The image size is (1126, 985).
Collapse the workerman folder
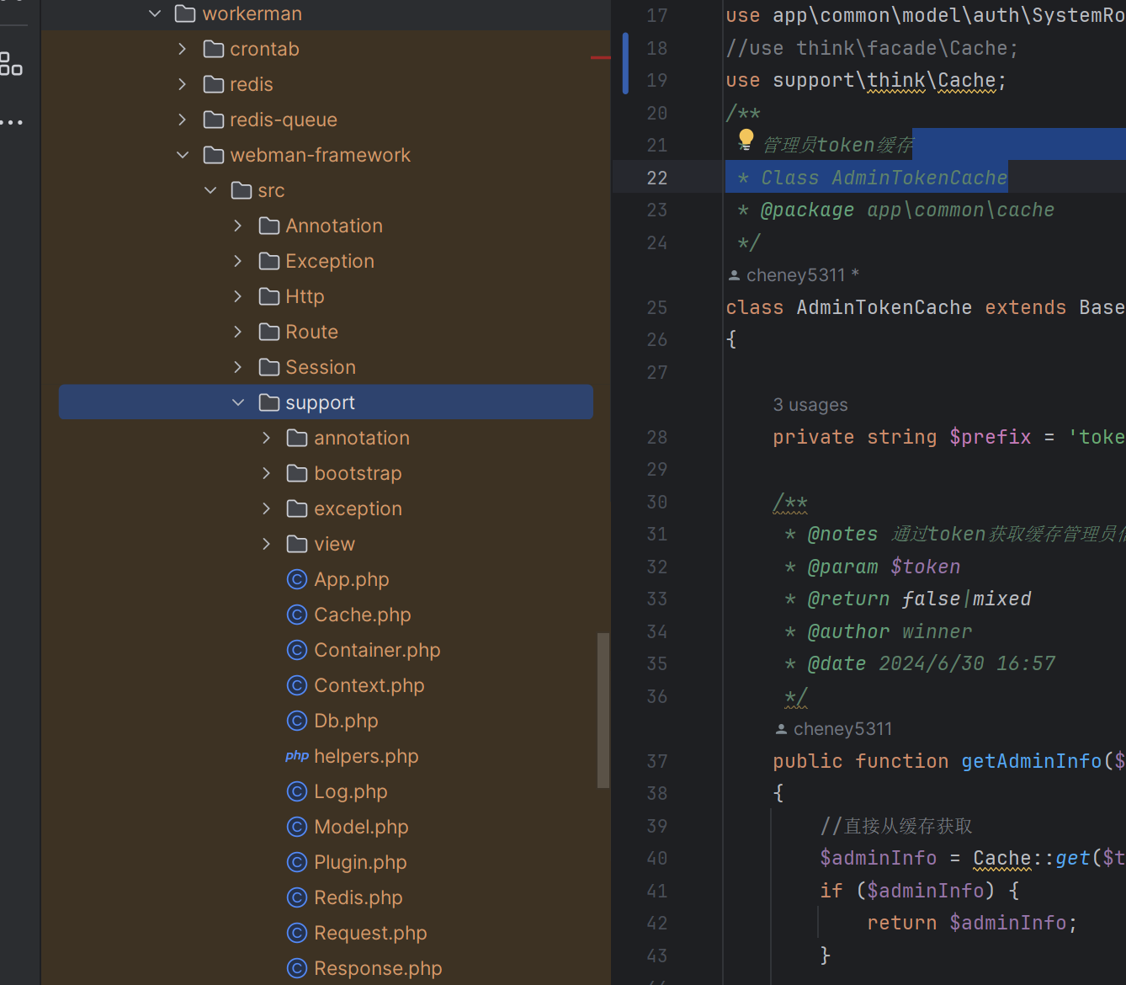tap(155, 13)
